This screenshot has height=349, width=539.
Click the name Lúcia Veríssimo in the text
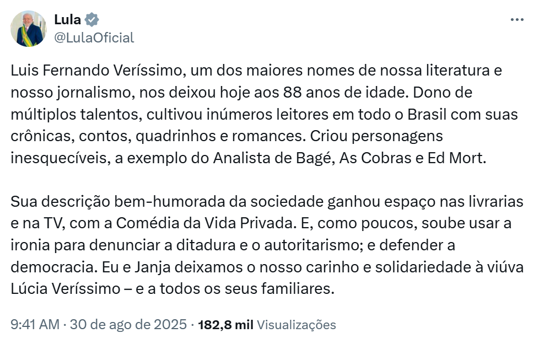pos(66,289)
